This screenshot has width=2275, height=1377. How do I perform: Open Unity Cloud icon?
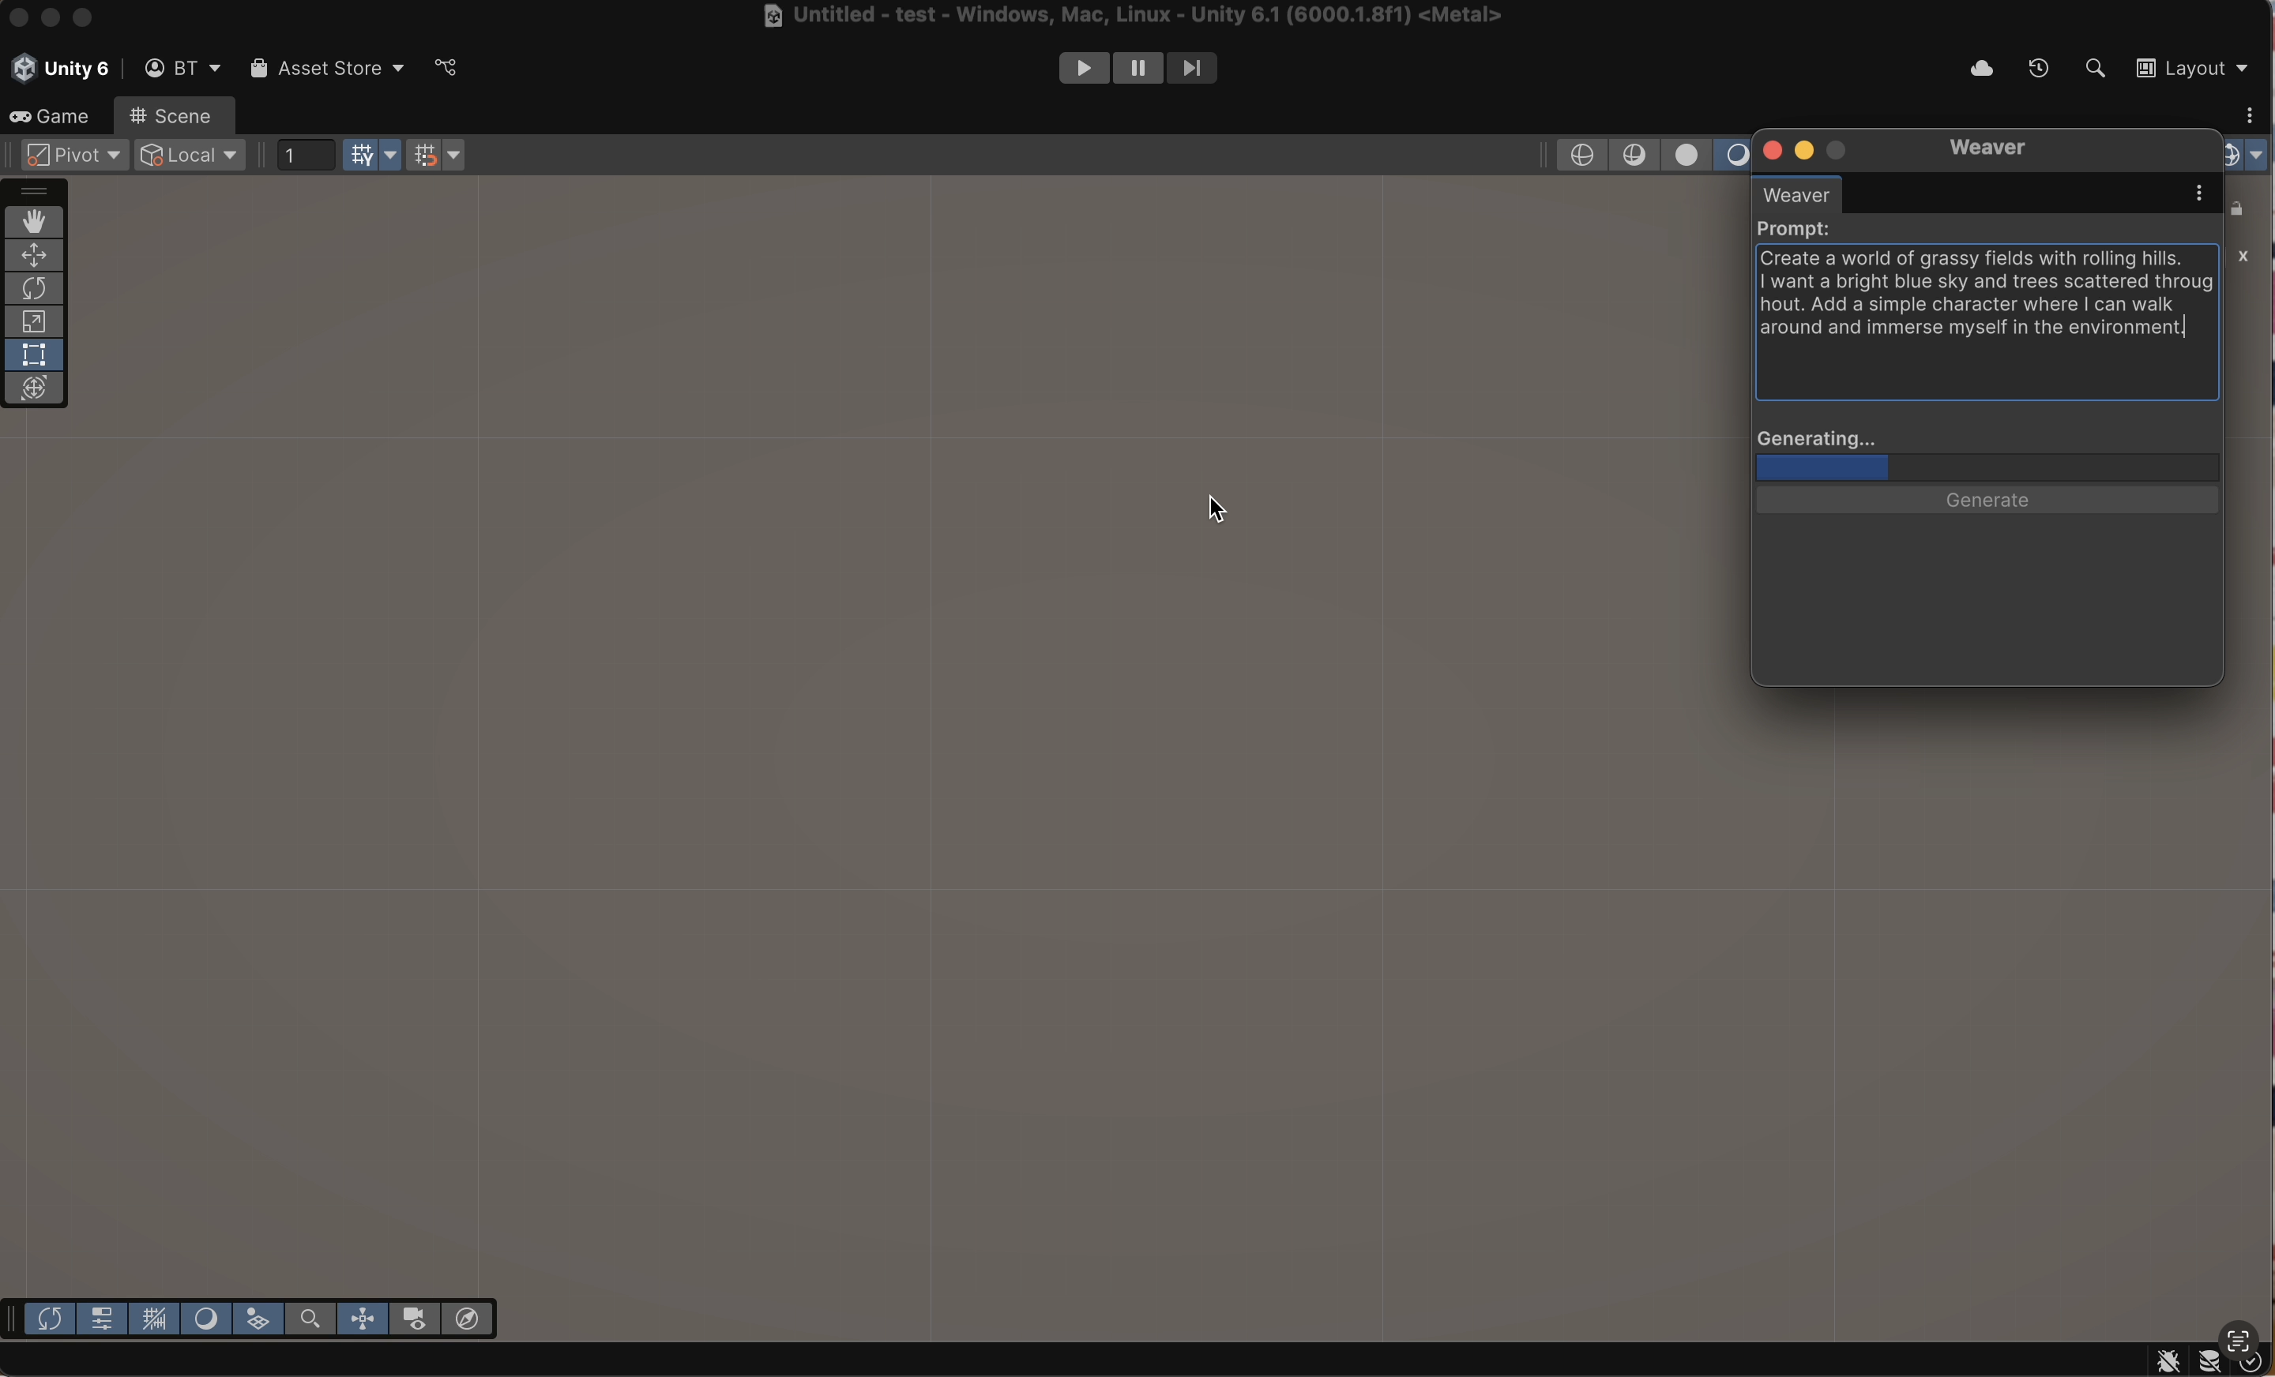click(1981, 69)
